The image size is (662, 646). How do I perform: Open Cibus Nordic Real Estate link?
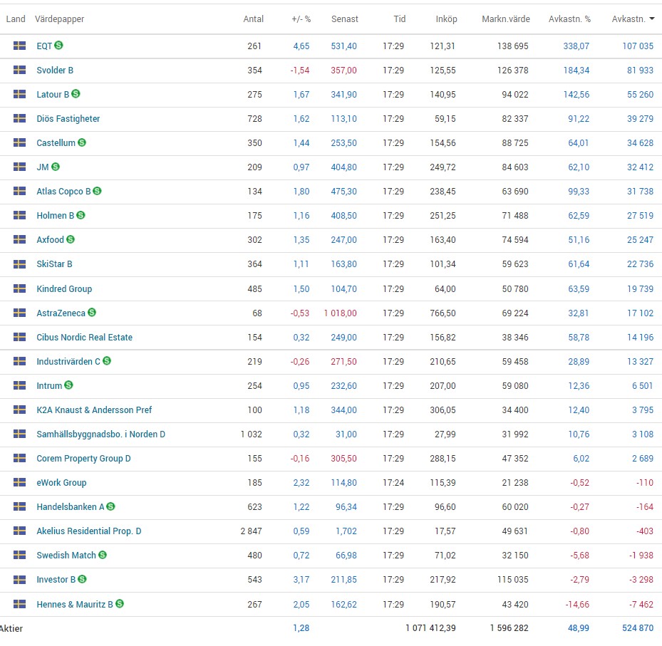pyautogui.click(x=84, y=338)
